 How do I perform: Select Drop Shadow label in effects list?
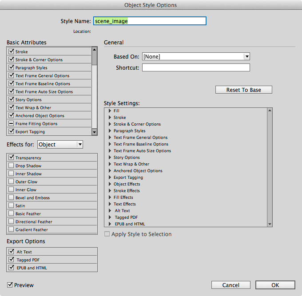(28, 166)
